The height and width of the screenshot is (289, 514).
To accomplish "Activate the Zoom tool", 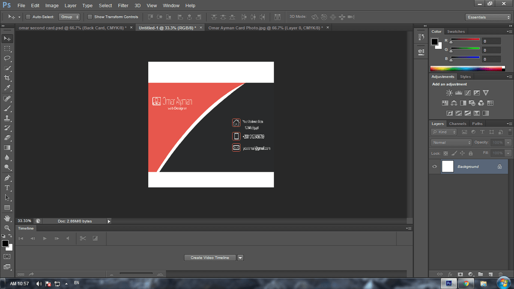I will click(x=7, y=228).
